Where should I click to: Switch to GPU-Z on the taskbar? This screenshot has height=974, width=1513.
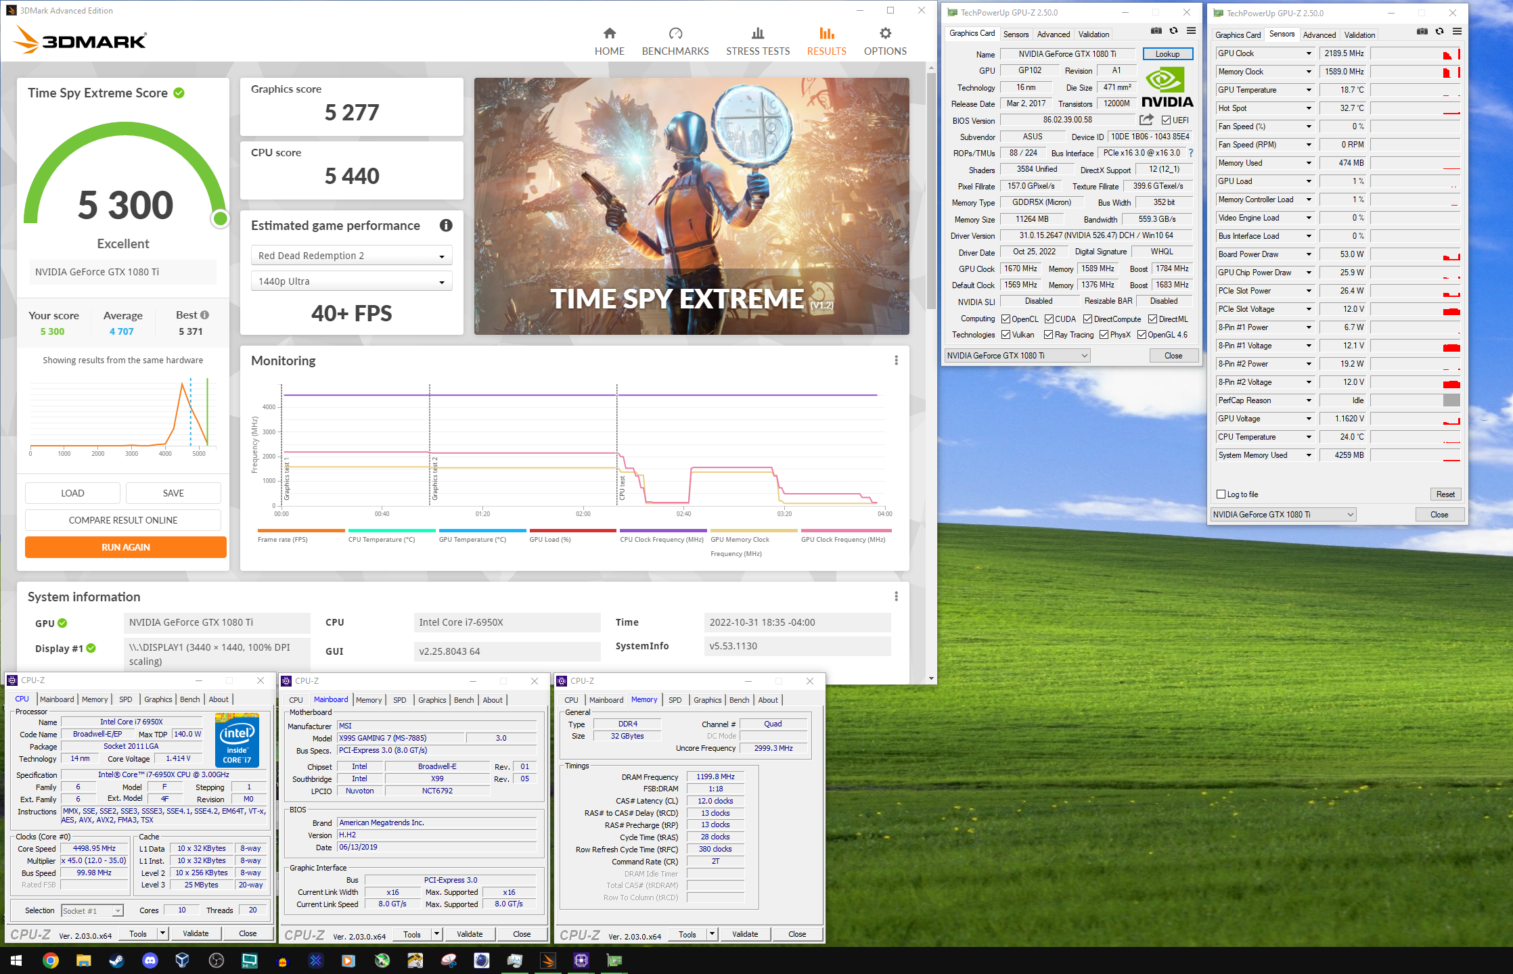tap(614, 960)
